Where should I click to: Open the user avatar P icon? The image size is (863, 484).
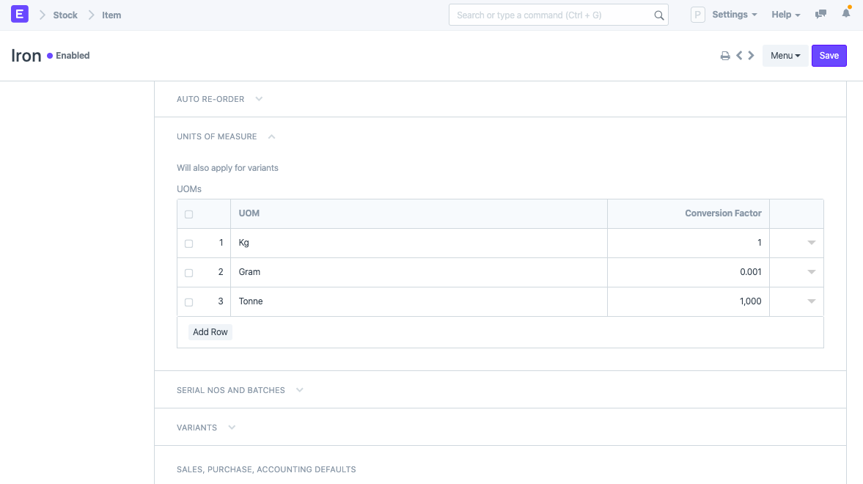[x=697, y=15]
